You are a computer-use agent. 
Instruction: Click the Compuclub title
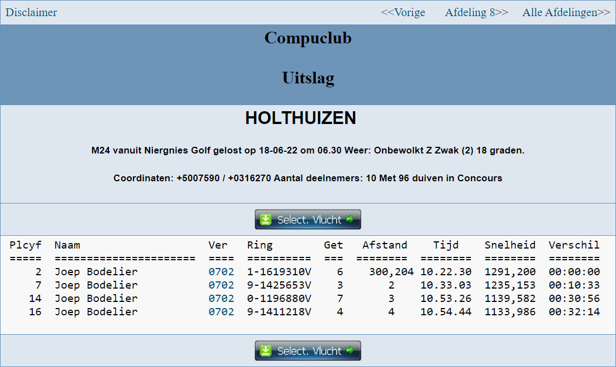pyautogui.click(x=307, y=38)
